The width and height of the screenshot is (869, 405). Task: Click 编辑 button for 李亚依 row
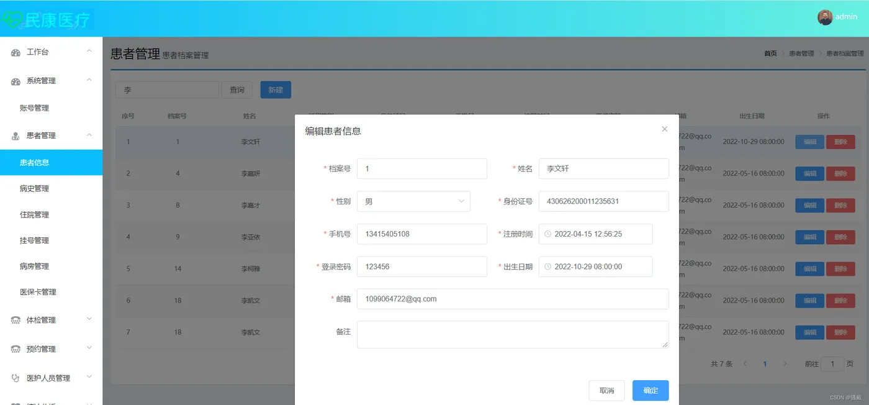810,237
